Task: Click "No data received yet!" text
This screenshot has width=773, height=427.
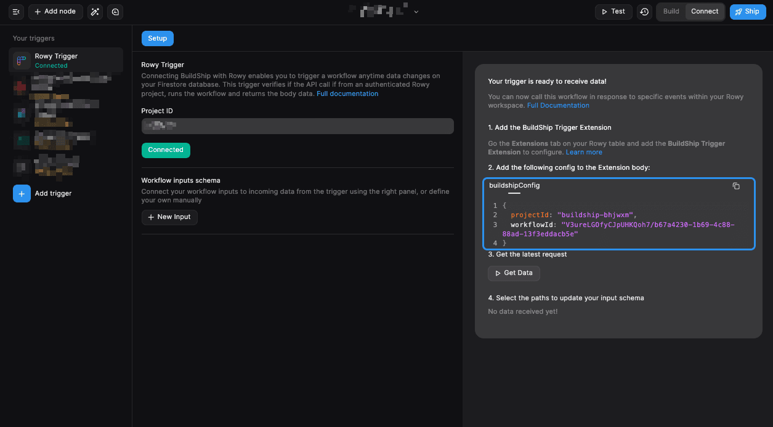Action: coord(523,311)
